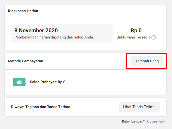Click the Saldo Prabayar: Rp 0 text
Viewport: 172px width, 129px height.
tap(47, 82)
